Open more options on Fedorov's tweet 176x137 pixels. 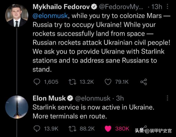tap(167, 7)
